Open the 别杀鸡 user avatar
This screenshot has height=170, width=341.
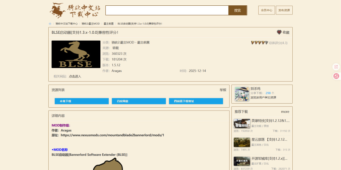242,94
